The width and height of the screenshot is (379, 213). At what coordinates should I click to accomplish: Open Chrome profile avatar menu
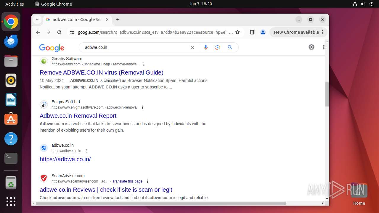click(263, 32)
